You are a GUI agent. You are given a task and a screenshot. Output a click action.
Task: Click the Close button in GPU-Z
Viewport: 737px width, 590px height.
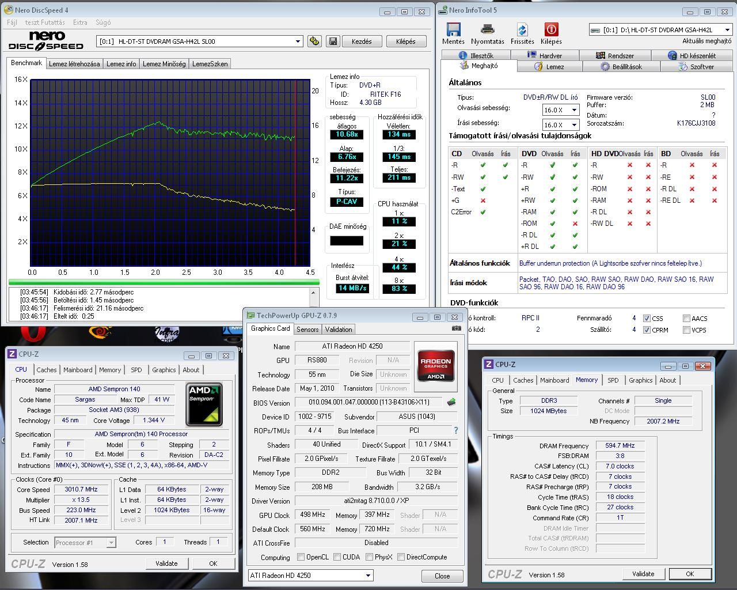(x=442, y=576)
